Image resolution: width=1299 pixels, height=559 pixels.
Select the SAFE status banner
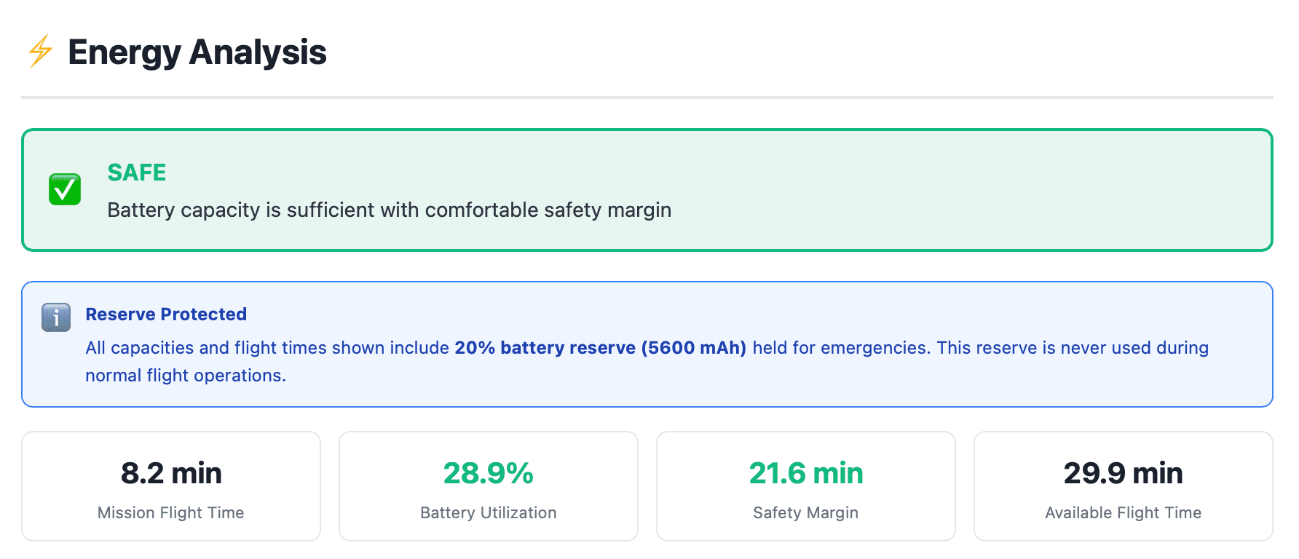(x=648, y=189)
